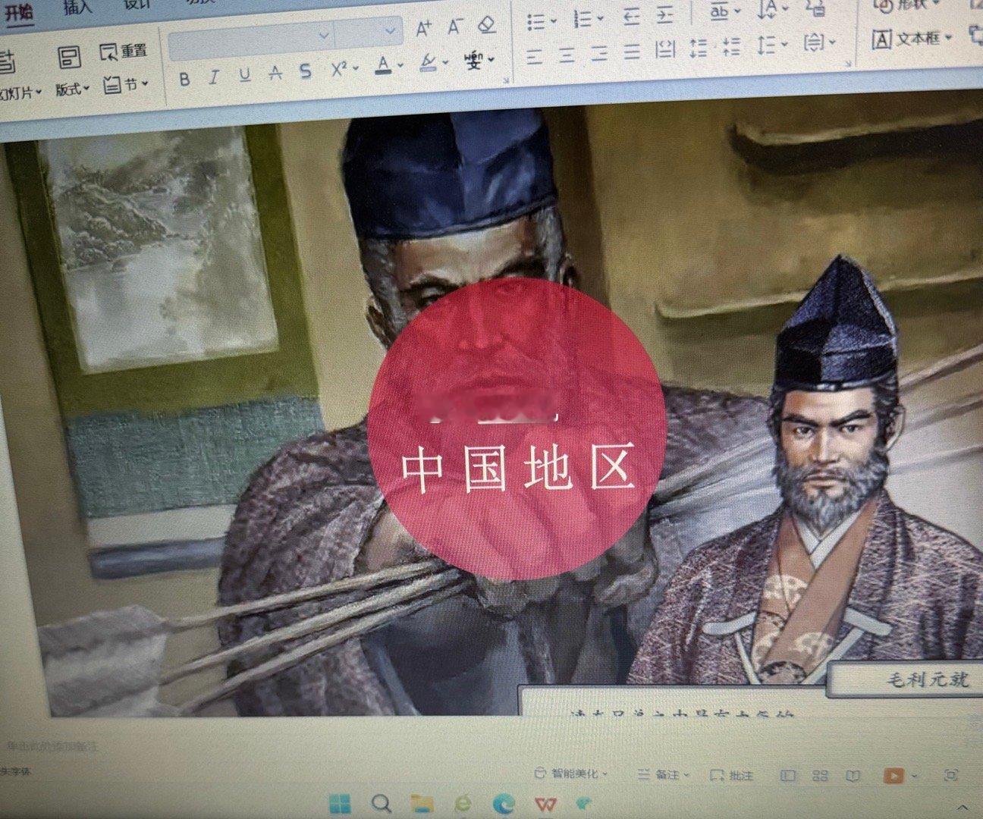Click the layout icon above 版式
The width and height of the screenshot is (983, 819).
click(69, 56)
